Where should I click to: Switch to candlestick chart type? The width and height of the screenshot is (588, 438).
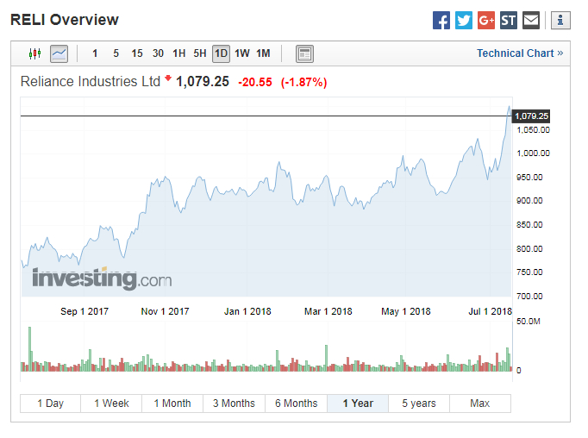click(x=34, y=53)
